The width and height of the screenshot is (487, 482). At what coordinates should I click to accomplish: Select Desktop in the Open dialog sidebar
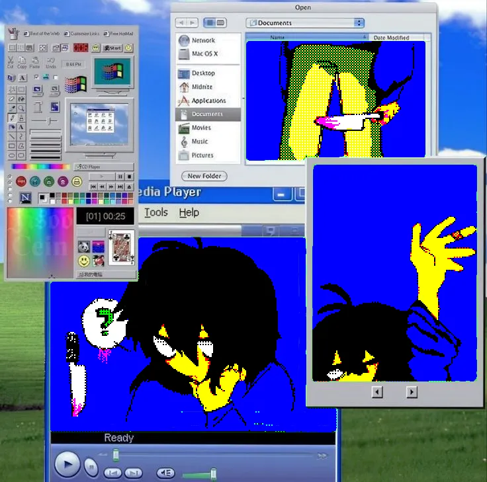208,73
